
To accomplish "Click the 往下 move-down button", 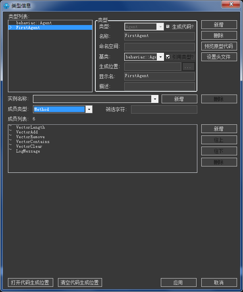I will (219, 151).
